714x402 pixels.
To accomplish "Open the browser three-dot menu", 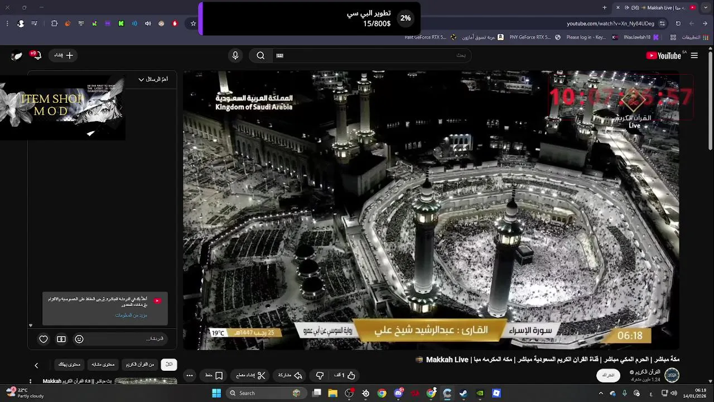I will click(7, 23).
